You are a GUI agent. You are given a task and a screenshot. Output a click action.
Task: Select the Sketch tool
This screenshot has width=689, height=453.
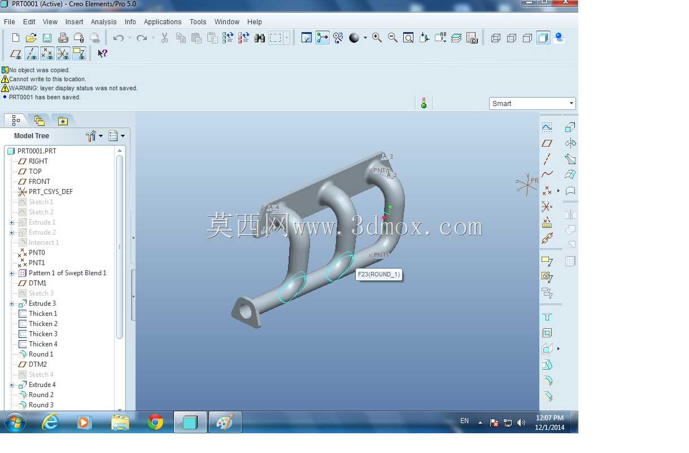[x=547, y=127]
